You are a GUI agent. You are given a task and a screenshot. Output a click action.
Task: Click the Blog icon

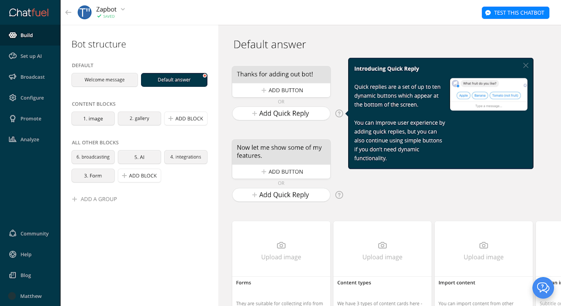[12, 275]
